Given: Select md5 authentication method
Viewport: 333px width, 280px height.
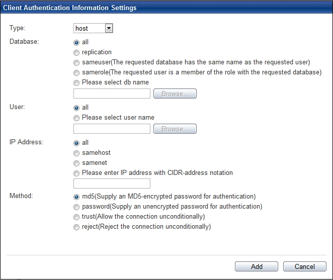Looking at the screenshot, I should pyautogui.click(x=76, y=197).
